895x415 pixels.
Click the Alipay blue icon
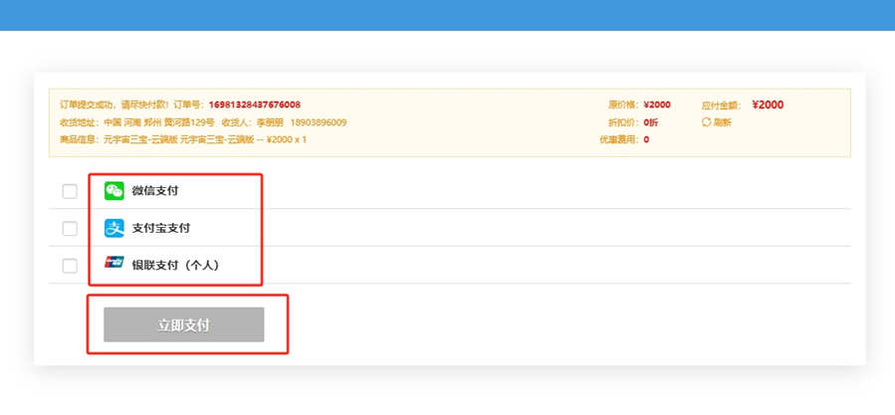114,228
